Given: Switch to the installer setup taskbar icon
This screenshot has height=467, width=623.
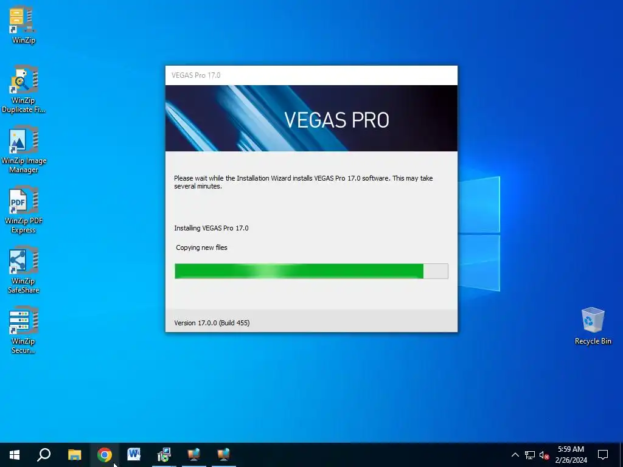Looking at the screenshot, I should (x=164, y=455).
